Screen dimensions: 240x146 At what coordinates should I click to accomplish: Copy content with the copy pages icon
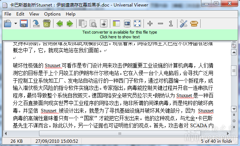(83, 23)
